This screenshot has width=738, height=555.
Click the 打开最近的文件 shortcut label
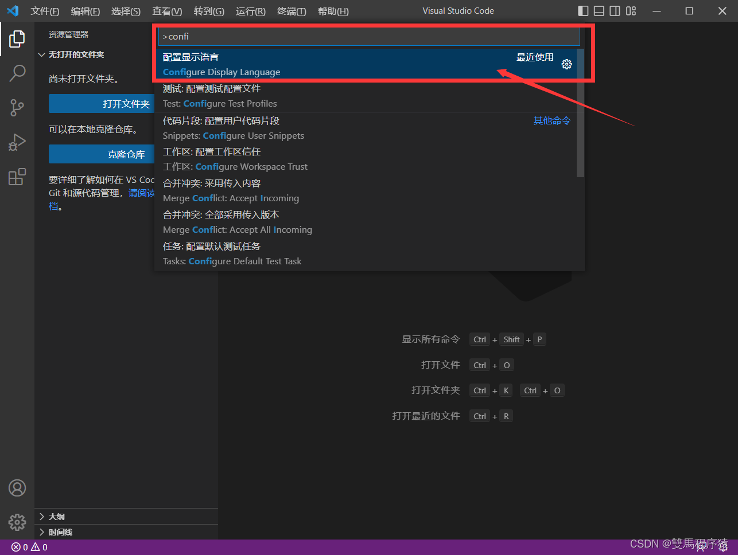click(426, 416)
